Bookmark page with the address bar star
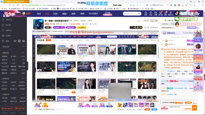The image size is (205, 115). pos(23,5)
